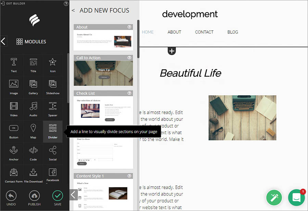
Task: Select the typewriter desk image on page
Action: (x=242, y=118)
